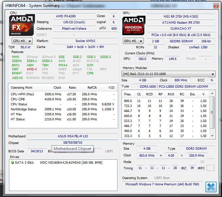Open the CPU #0 selector dropdown
Screen dimensions: 222x197
(22, 41)
